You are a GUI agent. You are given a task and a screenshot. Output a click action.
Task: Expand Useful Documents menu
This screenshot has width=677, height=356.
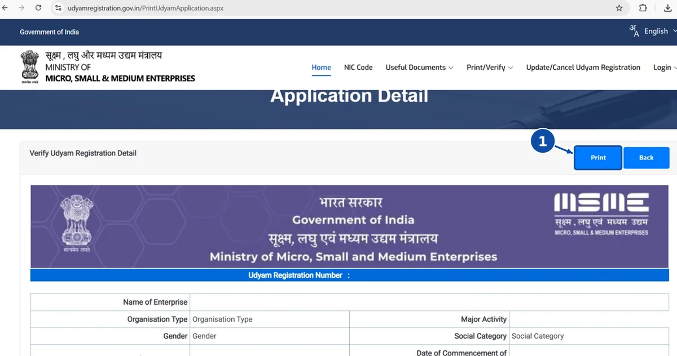click(x=419, y=68)
